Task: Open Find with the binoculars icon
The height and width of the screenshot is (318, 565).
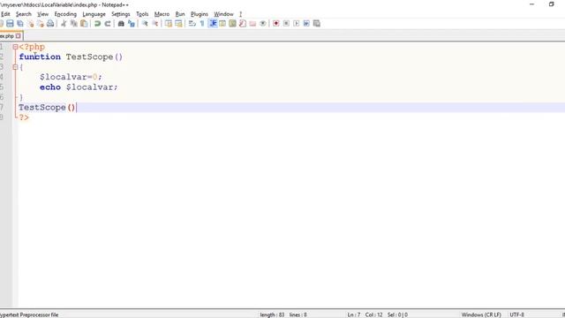Action: [121, 24]
